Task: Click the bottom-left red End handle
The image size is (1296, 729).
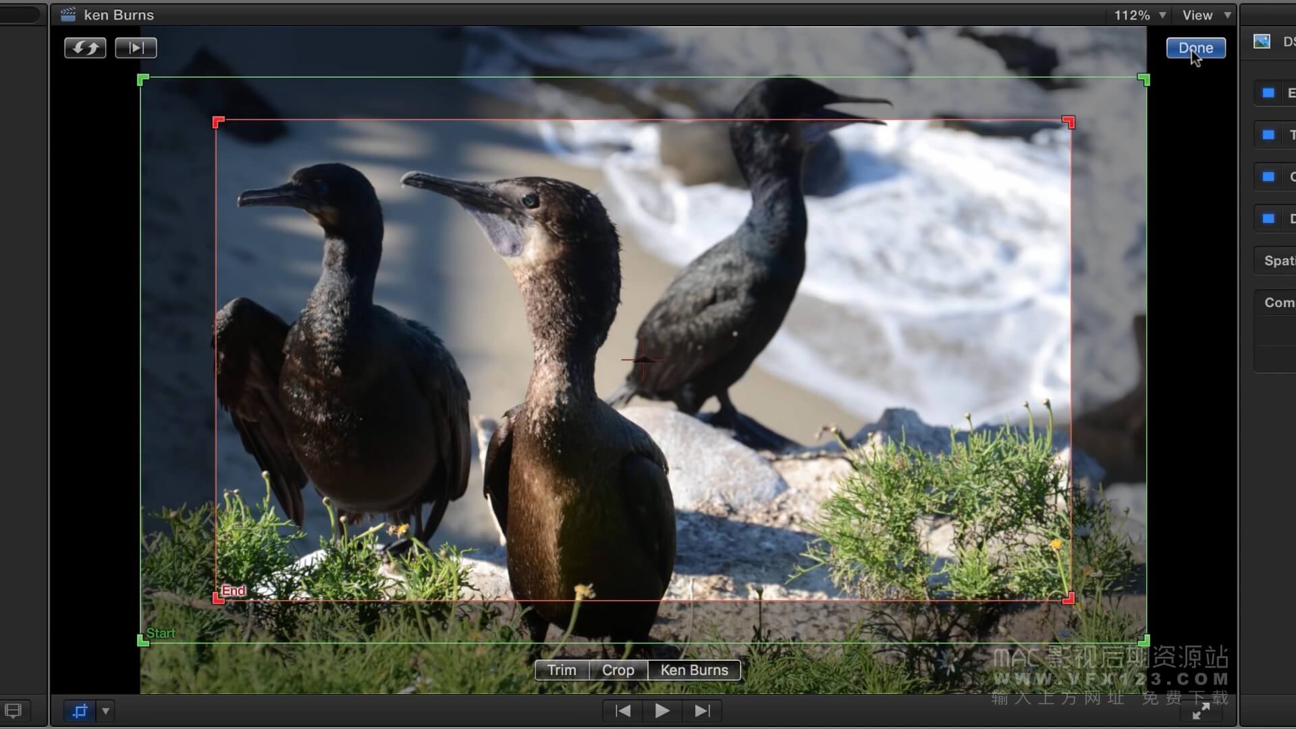Action: [218, 598]
